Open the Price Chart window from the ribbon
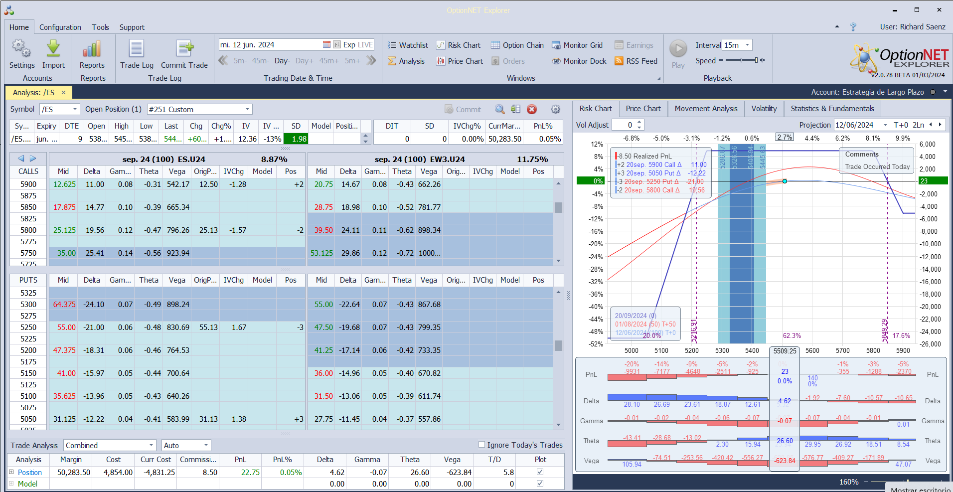 (460, 61)
